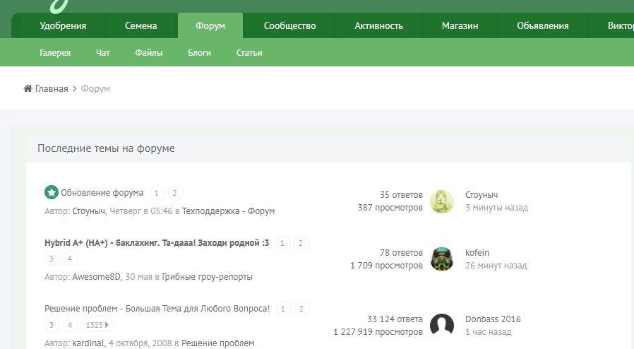Switch to Галерея in the sub-navigation

click(55, 52)
